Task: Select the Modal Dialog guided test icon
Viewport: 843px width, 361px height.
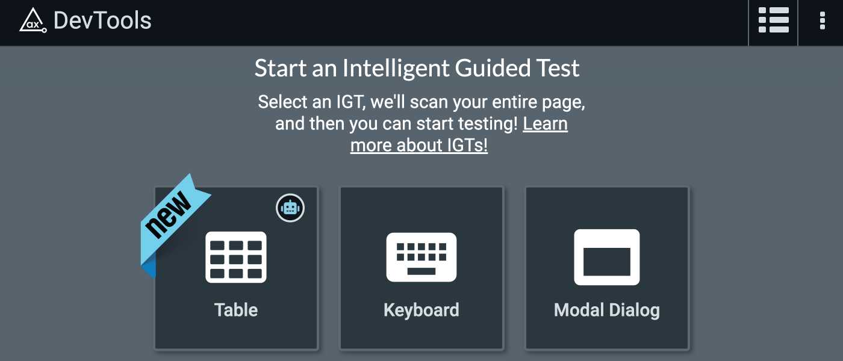Action: point(607,258)
